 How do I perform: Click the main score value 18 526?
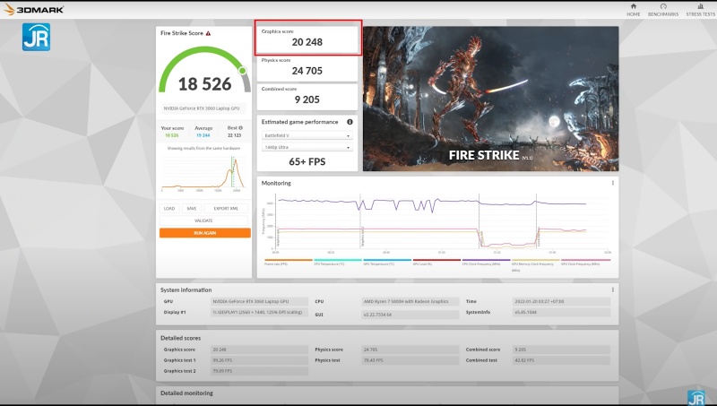pos(205,84)
